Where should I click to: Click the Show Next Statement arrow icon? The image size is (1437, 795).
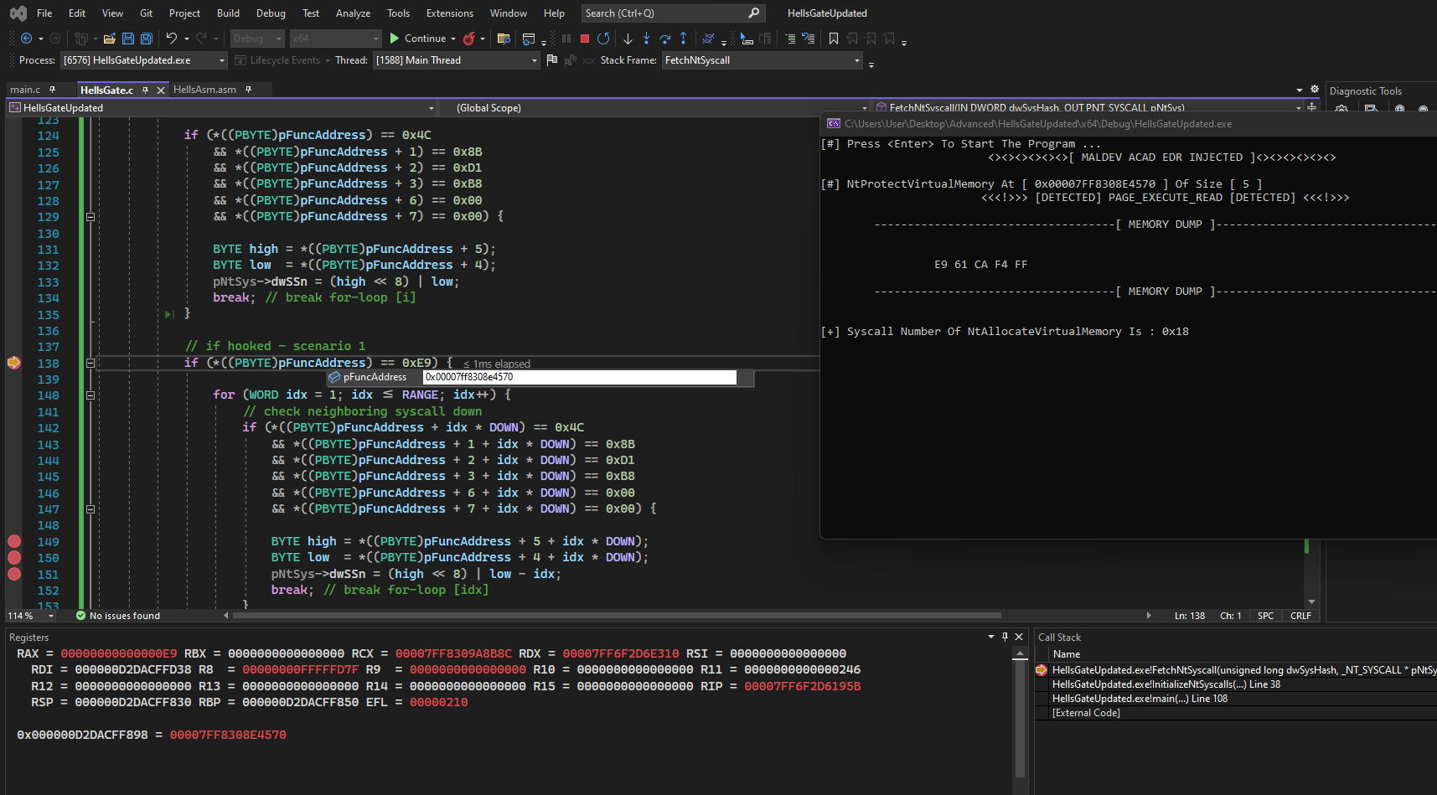pos(628,39)
